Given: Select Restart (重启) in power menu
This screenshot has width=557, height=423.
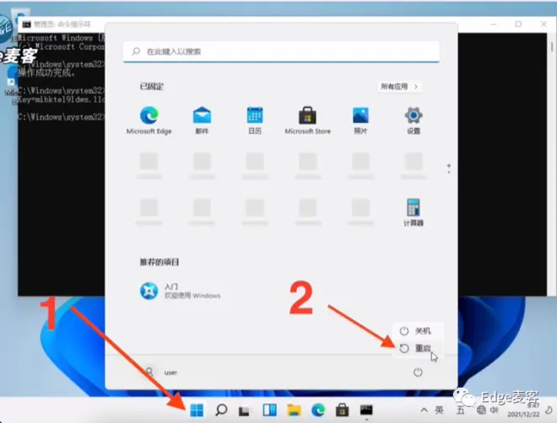Looking at the screenshot, I should point(416,348).
